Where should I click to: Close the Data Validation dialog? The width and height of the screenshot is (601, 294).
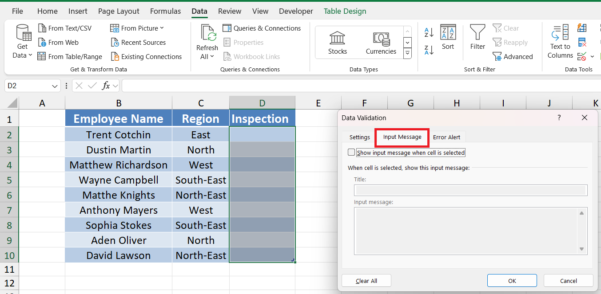pos(584,118)
